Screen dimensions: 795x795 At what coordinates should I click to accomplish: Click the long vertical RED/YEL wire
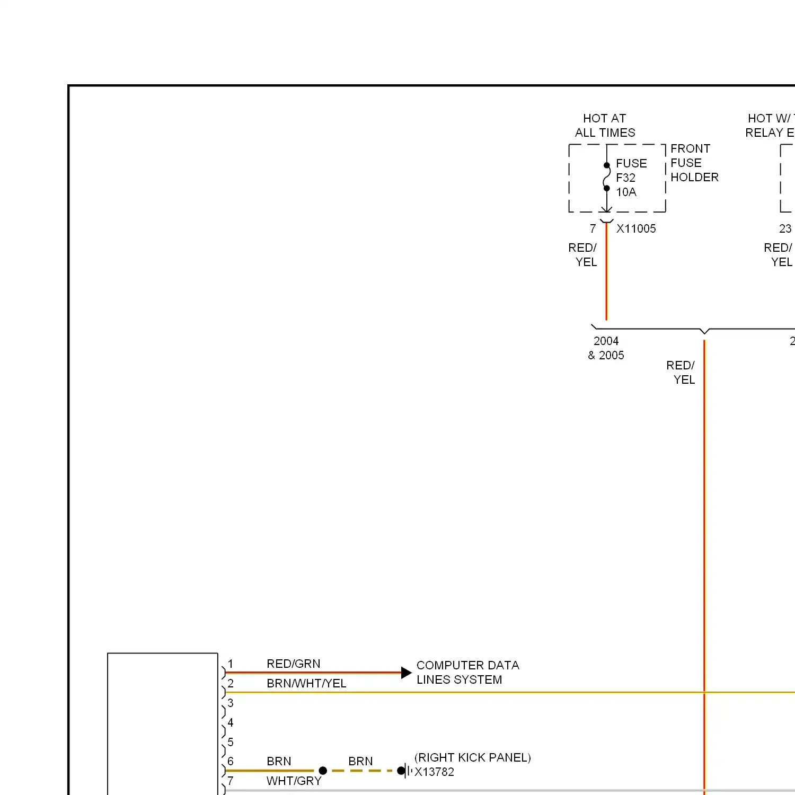[x=704, y=567]
